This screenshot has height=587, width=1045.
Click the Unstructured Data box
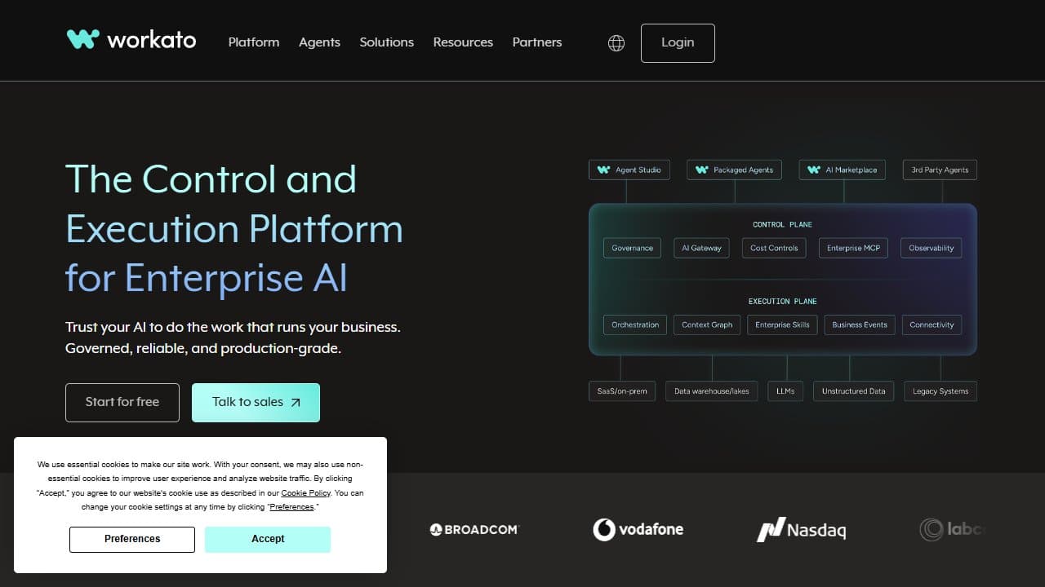coord(853,391)
